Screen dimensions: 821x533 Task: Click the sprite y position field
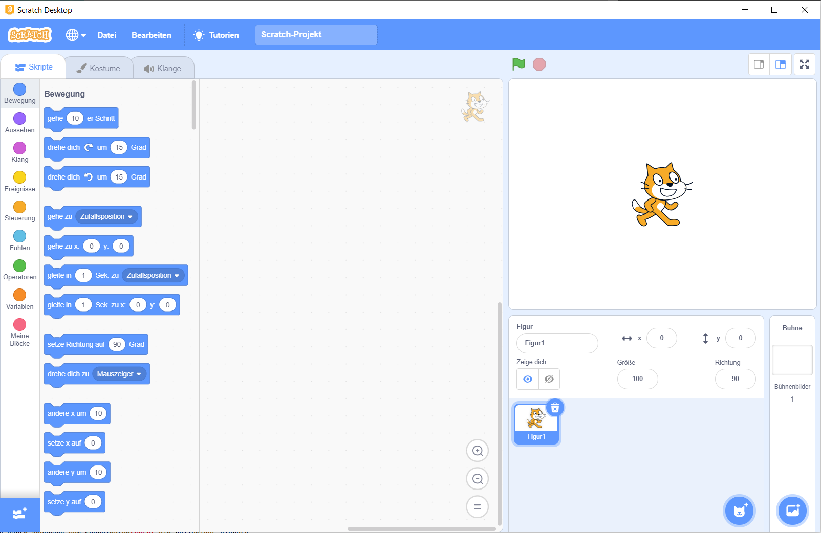[741, 338]
